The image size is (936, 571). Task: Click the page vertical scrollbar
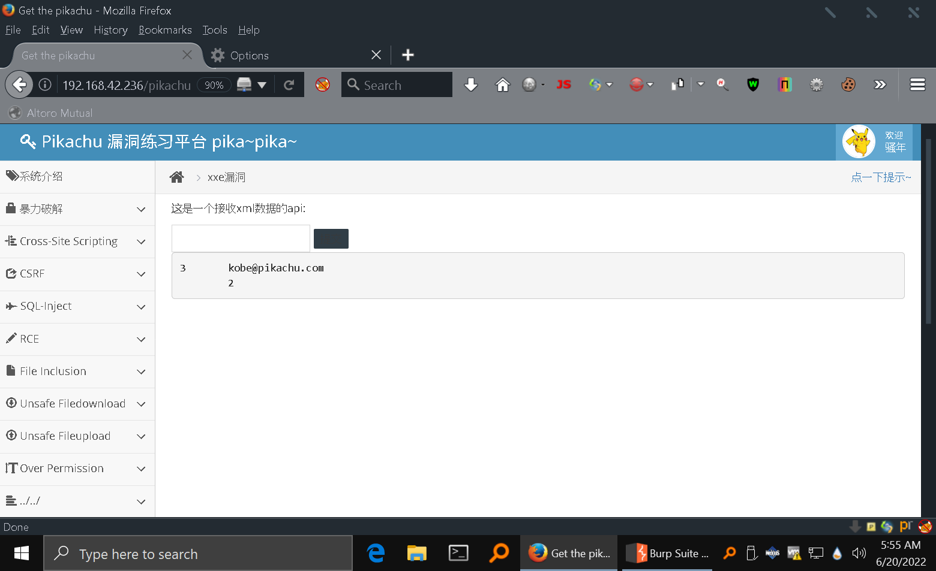[928, 231]
